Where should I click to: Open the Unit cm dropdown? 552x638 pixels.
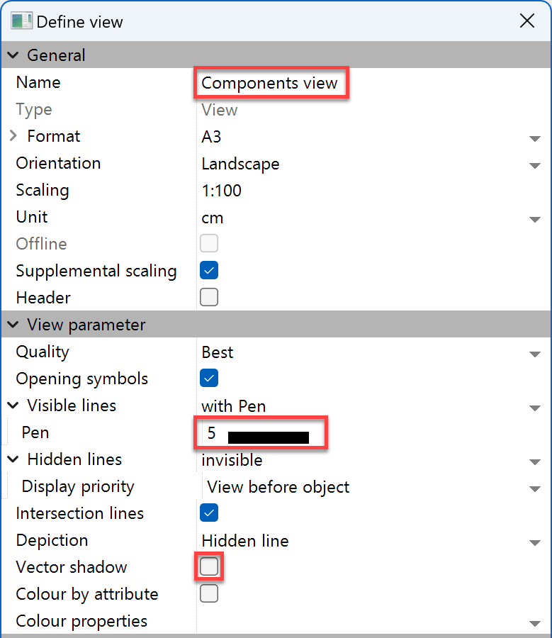point(535,219)
